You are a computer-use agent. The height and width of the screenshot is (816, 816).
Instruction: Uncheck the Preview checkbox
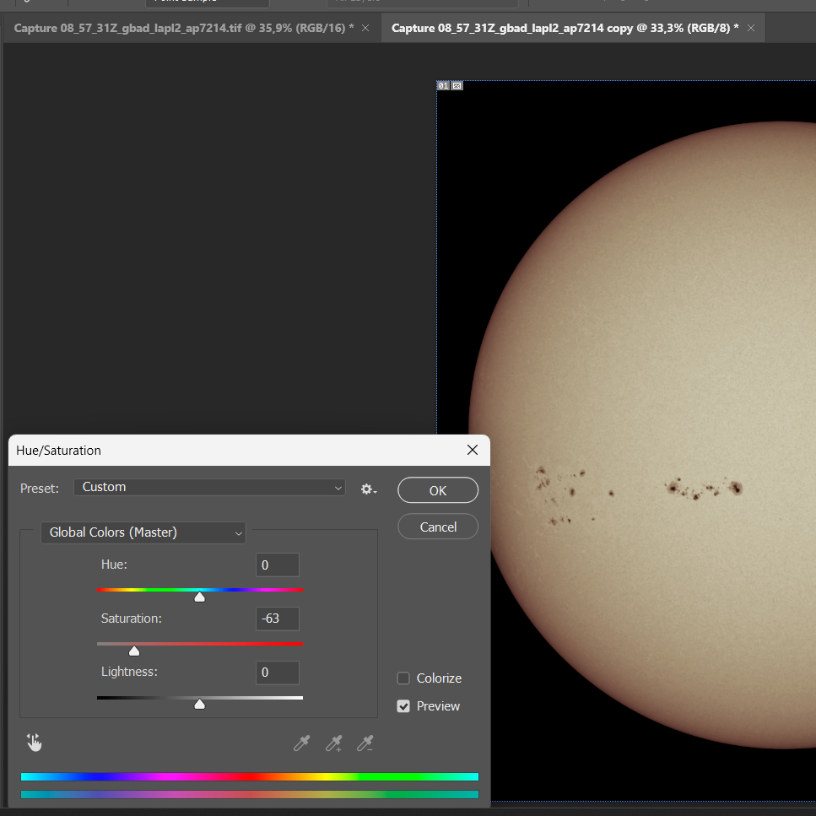(x=403, y=706)
